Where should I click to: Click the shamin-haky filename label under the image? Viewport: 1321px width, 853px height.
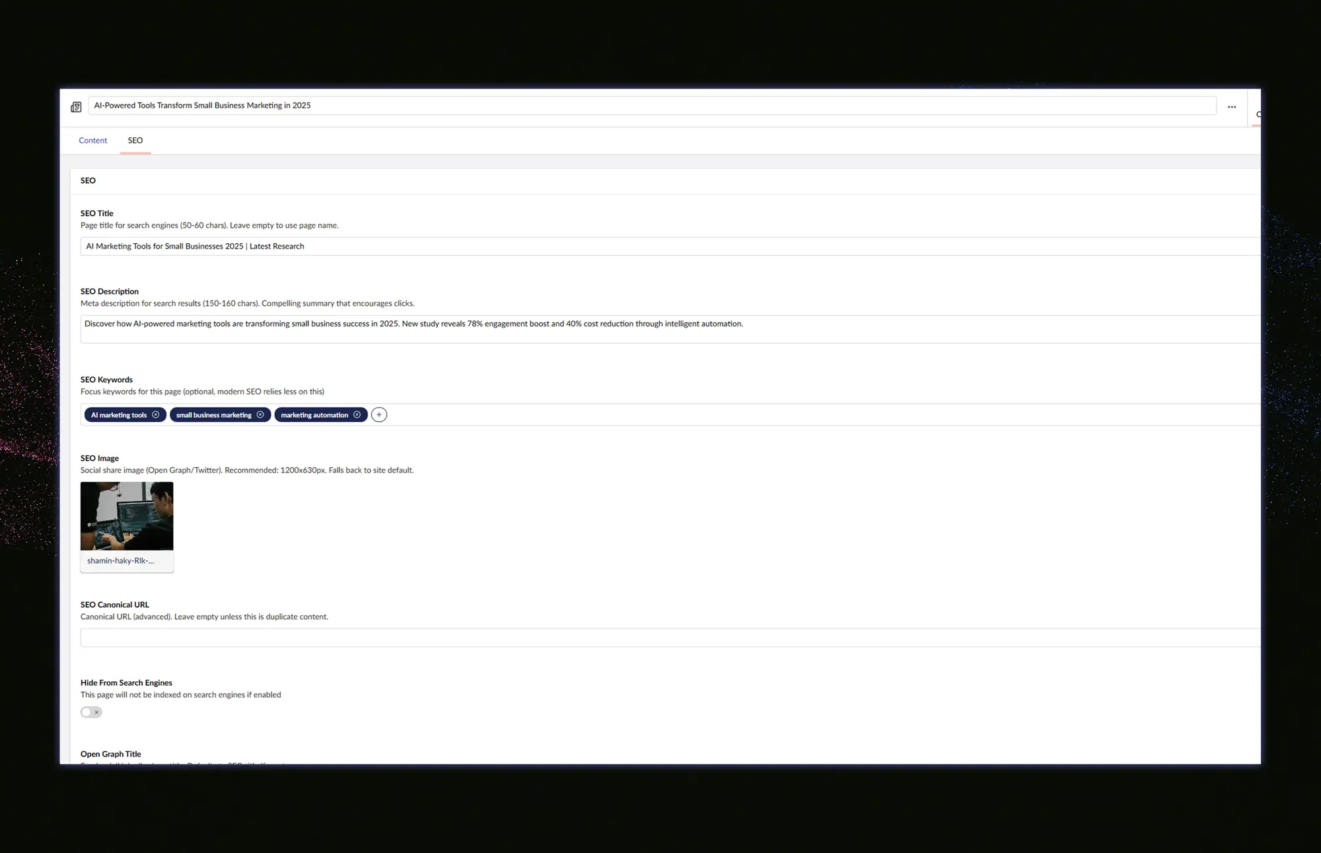pos(122,560)
